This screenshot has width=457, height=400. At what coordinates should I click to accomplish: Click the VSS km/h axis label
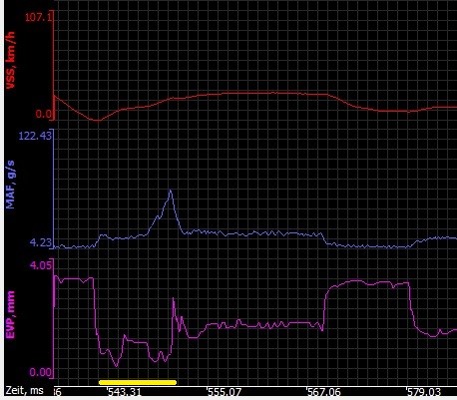coord(11,60)
